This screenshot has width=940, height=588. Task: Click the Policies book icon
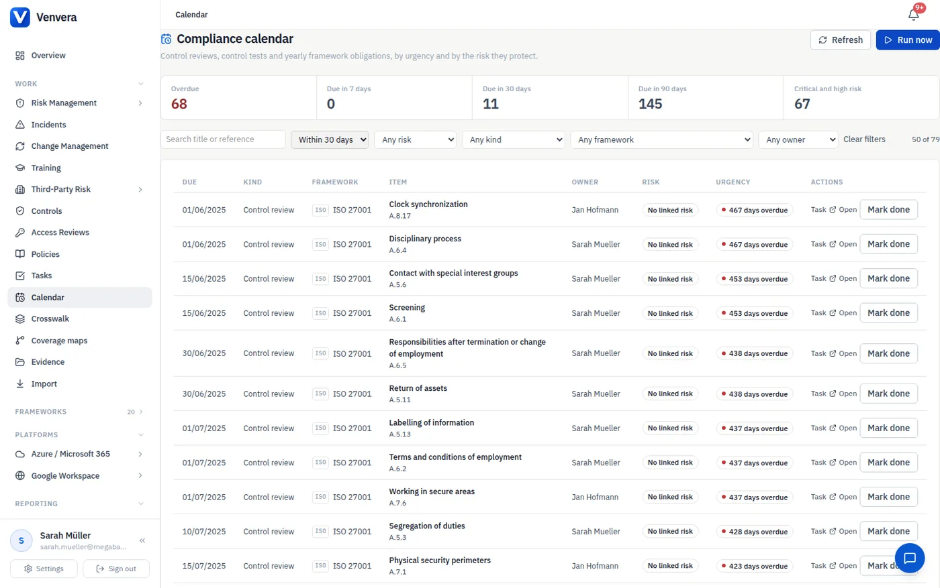click(x=20, y=254)
